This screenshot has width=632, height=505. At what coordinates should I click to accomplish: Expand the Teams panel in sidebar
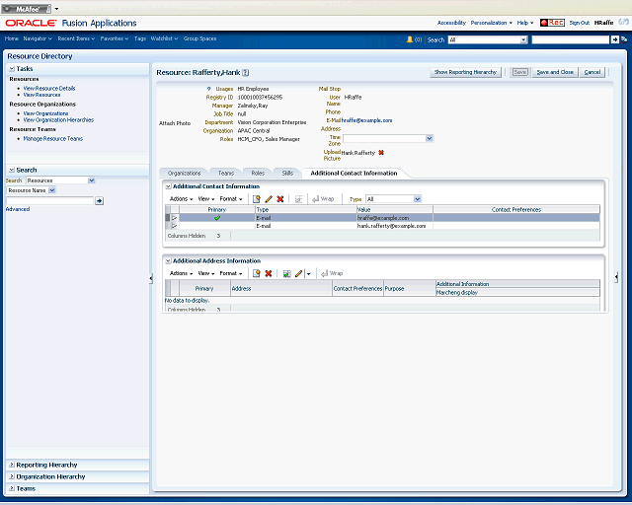tap(12, 488)
